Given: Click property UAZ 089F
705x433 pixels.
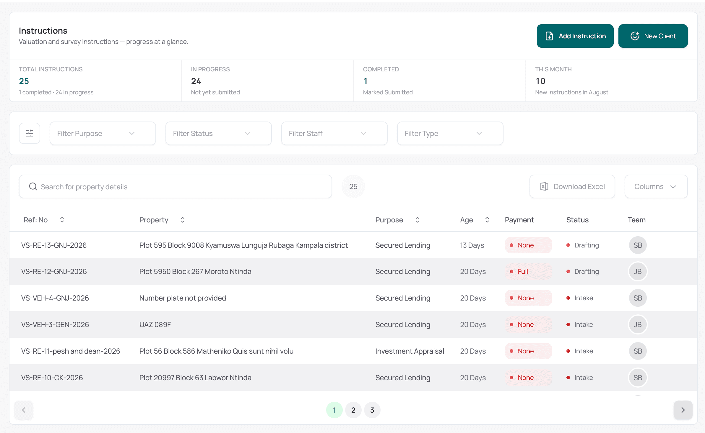Looking at the screenshot, I should 155,324.
